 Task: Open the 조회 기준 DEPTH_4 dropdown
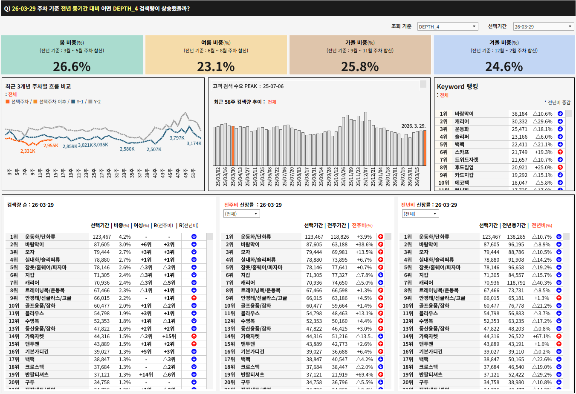(448, 26)
